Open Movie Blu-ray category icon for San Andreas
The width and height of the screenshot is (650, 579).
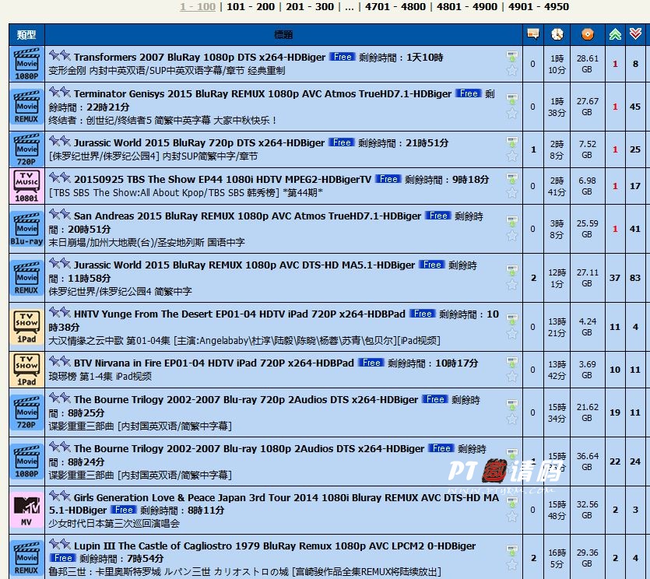coord(26,229)
